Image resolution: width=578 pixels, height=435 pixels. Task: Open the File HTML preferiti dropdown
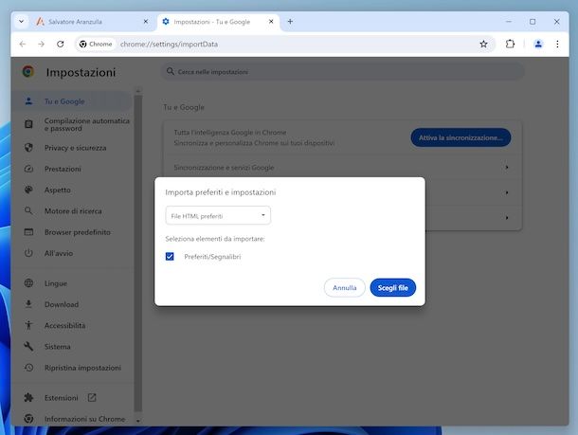coord(218,216)
